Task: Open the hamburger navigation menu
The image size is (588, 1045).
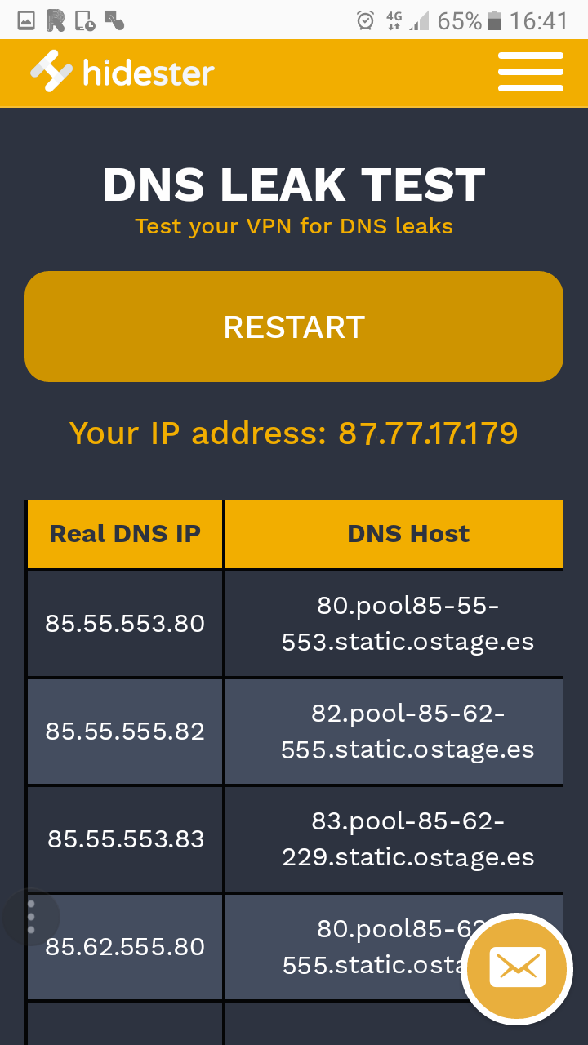Action: point(530,73)
